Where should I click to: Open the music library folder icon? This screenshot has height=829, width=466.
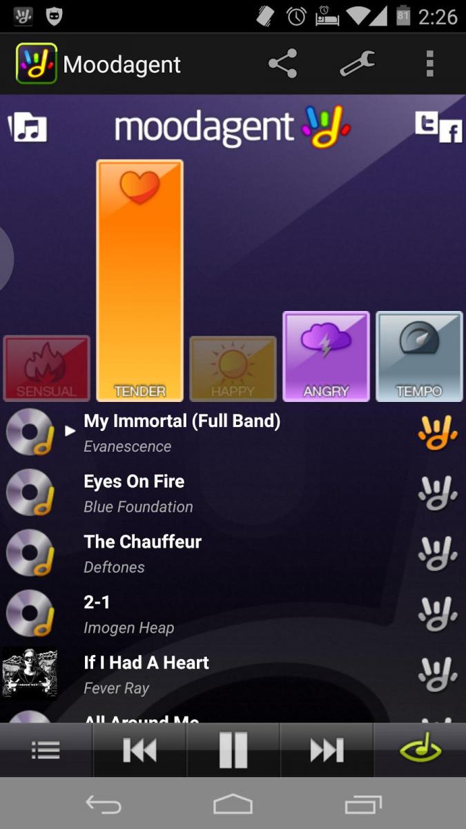pos(28,127)
